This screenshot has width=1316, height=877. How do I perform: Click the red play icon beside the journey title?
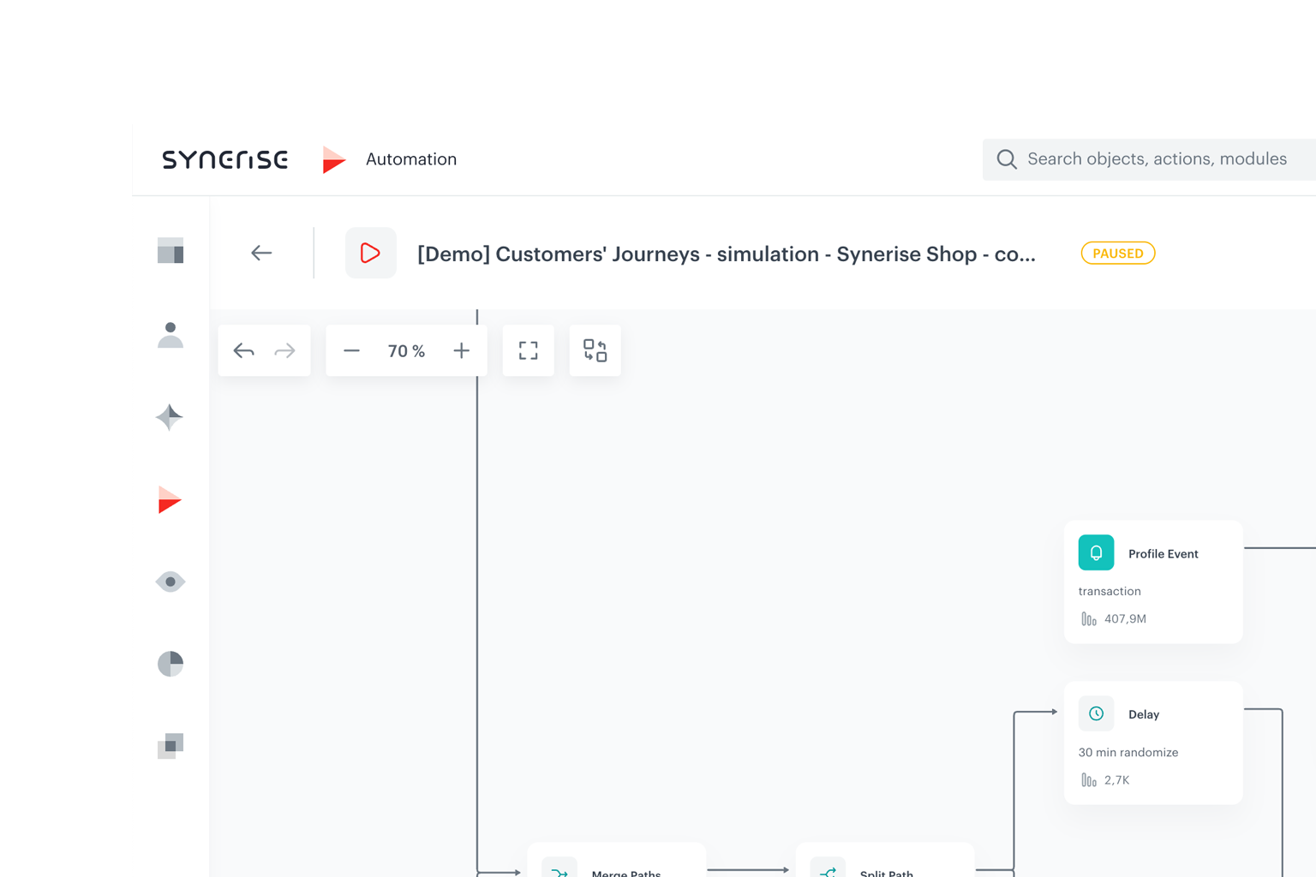click(x=370, y=253)
